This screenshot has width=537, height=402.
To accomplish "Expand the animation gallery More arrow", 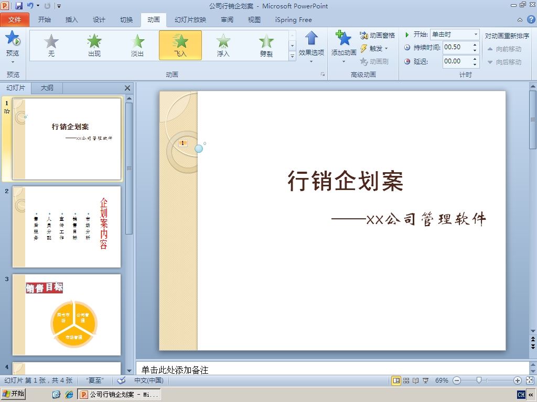I will [292, 55].
